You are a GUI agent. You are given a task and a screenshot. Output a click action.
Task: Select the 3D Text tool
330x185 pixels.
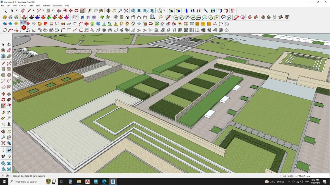9,124
